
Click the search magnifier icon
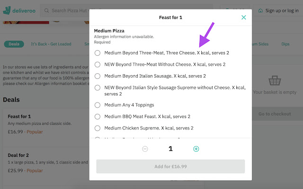click(46, 10)
